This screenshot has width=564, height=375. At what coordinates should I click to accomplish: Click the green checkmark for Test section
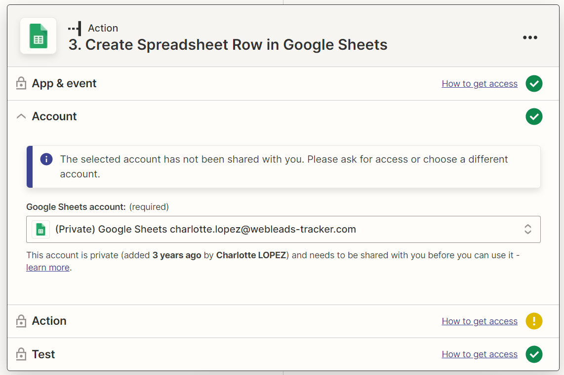[534, 354]
